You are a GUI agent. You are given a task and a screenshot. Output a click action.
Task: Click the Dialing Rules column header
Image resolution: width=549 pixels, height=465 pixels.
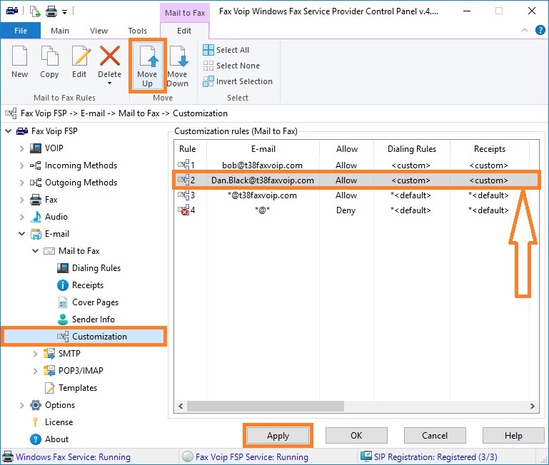point(412,149)
